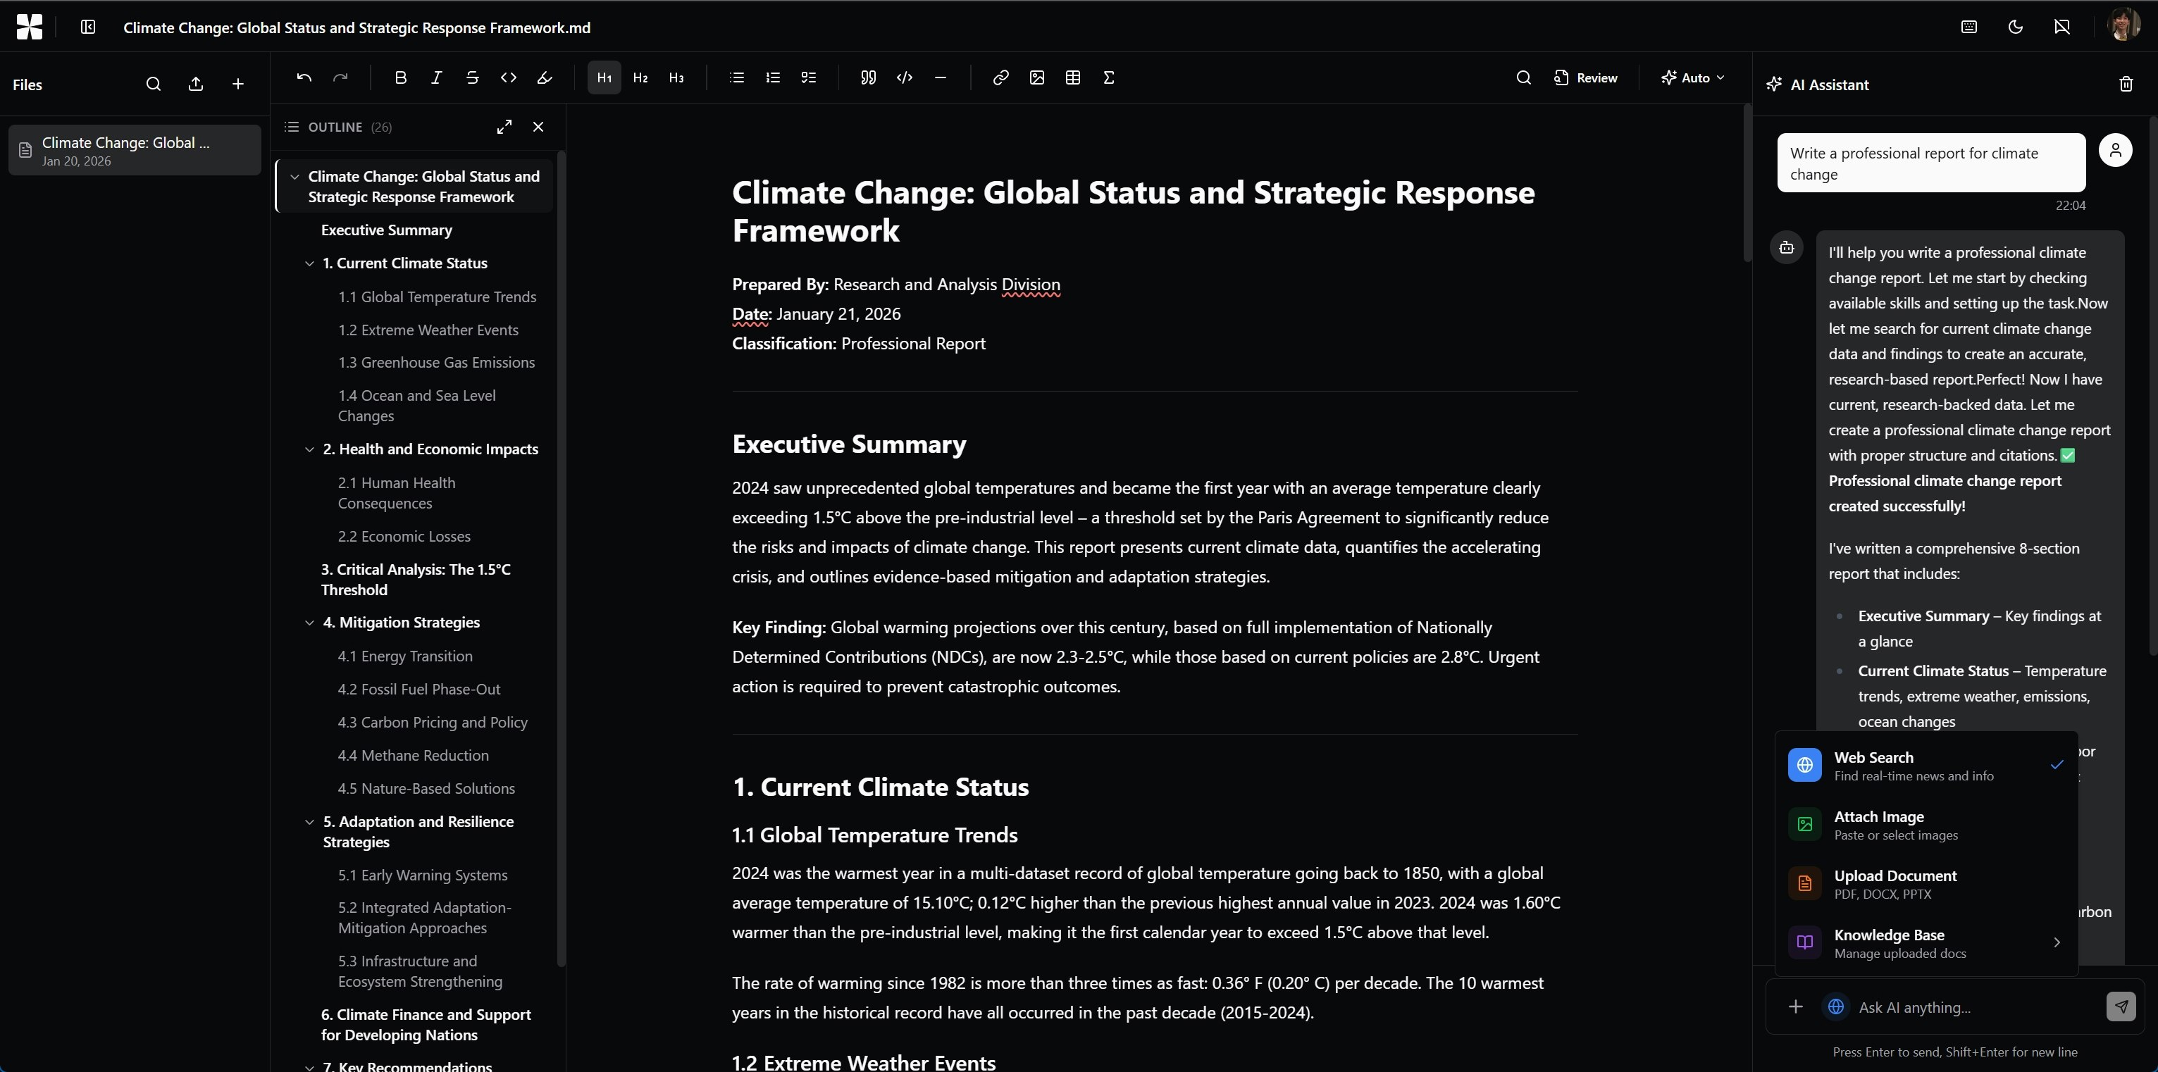Upload a file in Files panel
2158x1072 pixels.
[x=195, y=85]
